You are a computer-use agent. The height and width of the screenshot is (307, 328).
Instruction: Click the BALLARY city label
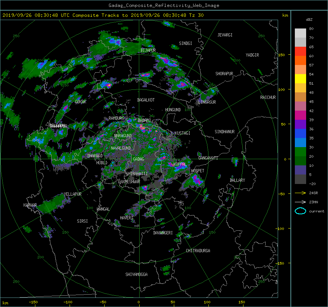[x=237, y=180]
